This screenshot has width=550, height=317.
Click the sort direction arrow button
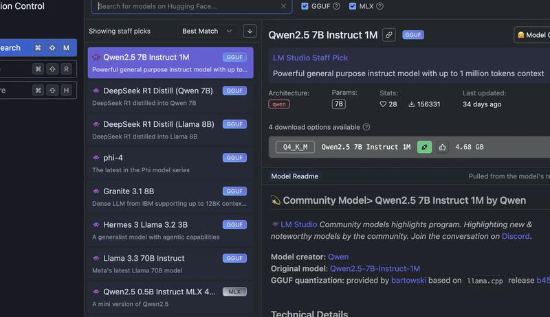click(x=250, y=31)
